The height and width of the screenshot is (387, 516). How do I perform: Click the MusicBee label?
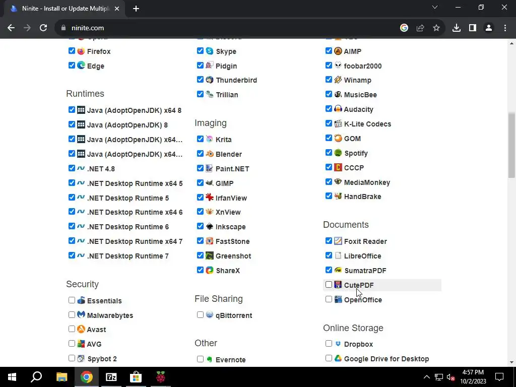tap(360, 95)
